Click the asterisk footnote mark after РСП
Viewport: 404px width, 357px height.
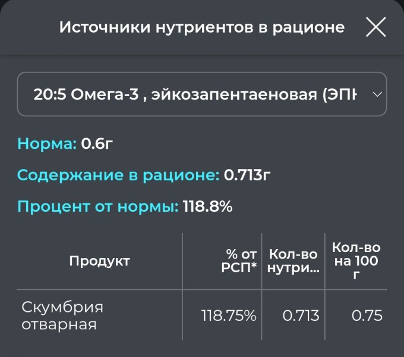pyautogui.click(x=254, y=266)
